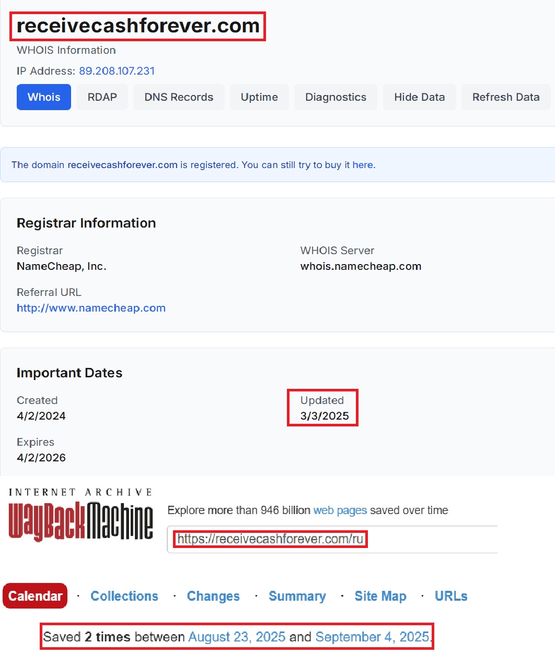Check the Uptime section
Viewport: 555px width, 655px height.
click(259, 97)
